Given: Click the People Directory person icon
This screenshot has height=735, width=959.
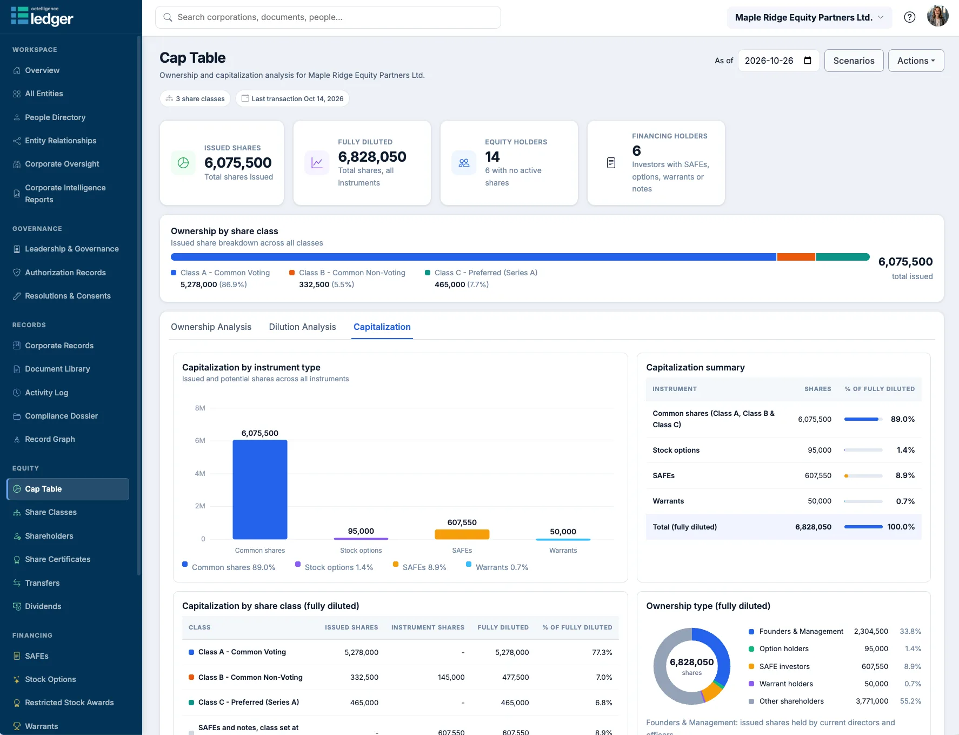Looking at the screenshot, I should [17, 117].
